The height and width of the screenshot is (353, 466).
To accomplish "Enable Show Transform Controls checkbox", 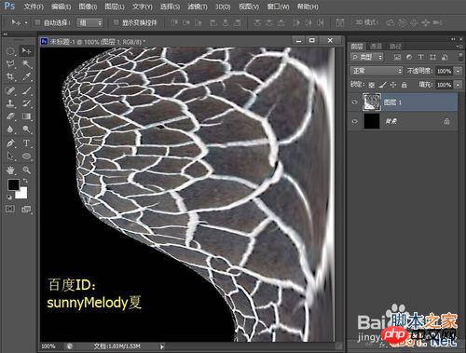I will click(116, 22).
